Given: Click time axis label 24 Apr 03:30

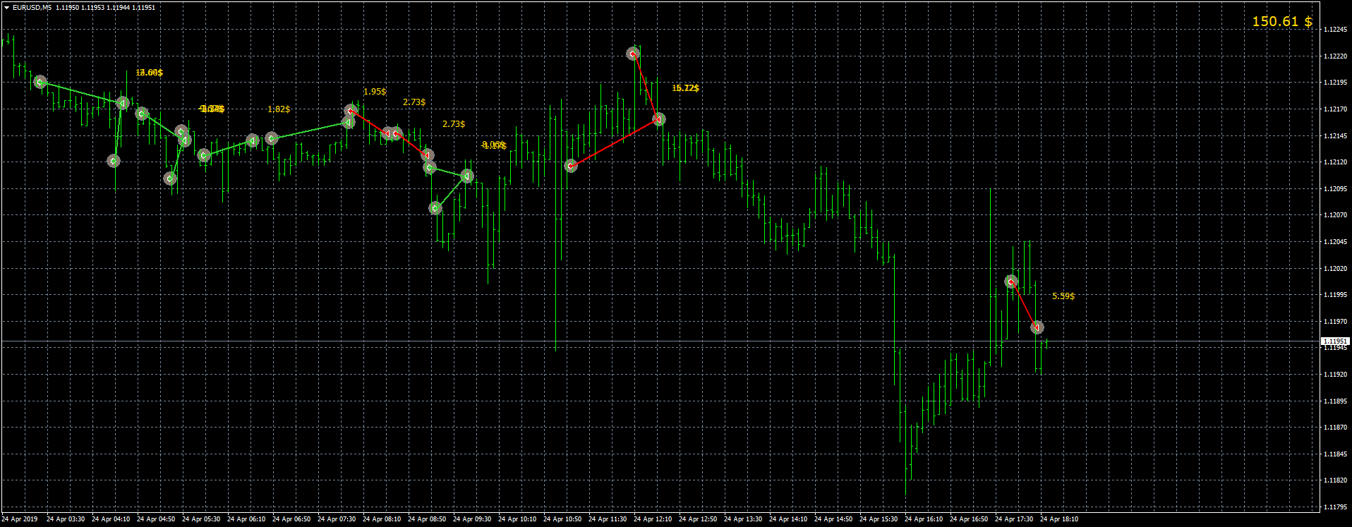Looking at the screenshot, I should point(66,519).
